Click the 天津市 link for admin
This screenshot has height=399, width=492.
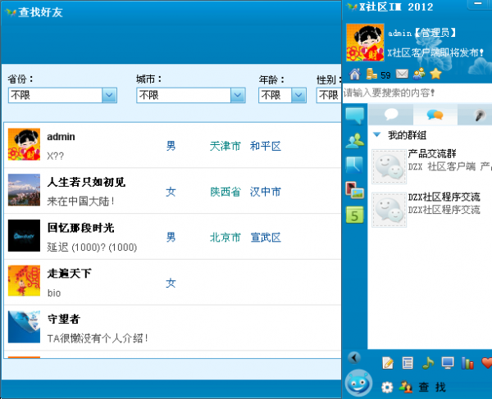pos(225,146)
